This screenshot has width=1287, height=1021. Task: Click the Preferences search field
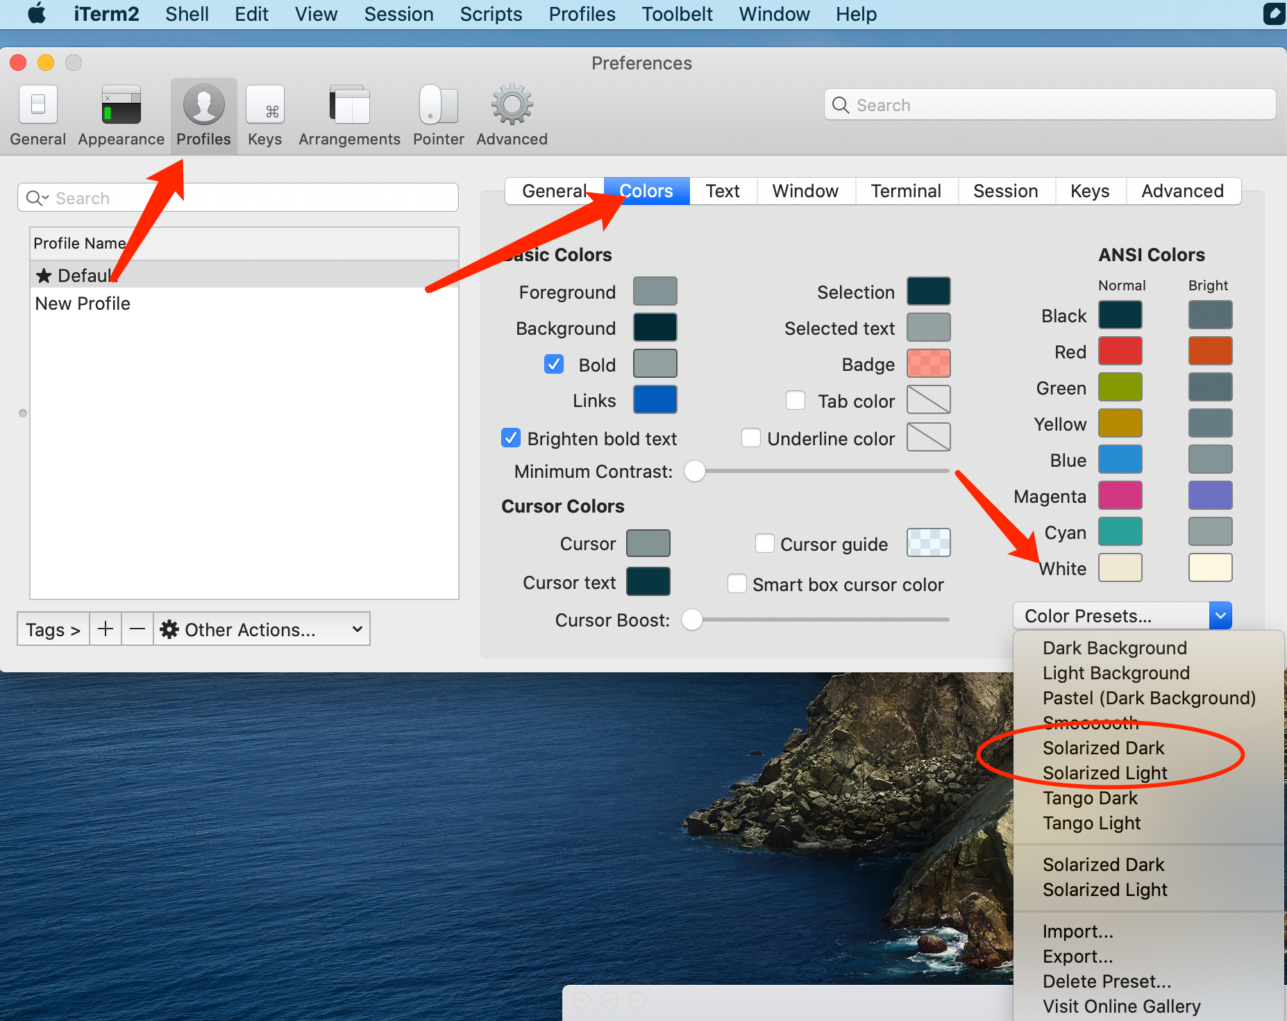coord(1050,105)
